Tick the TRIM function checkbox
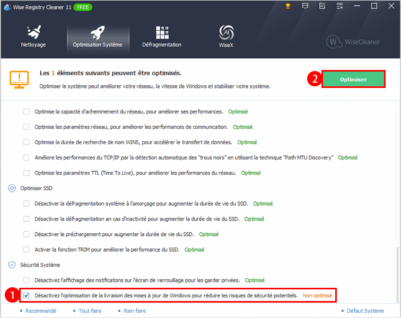 [27, 250]
